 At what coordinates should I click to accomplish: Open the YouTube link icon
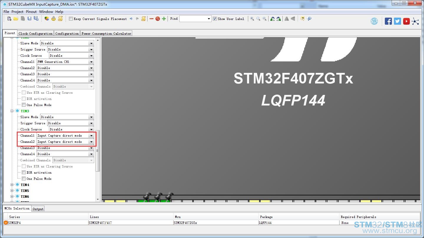(x=406, y=21)
